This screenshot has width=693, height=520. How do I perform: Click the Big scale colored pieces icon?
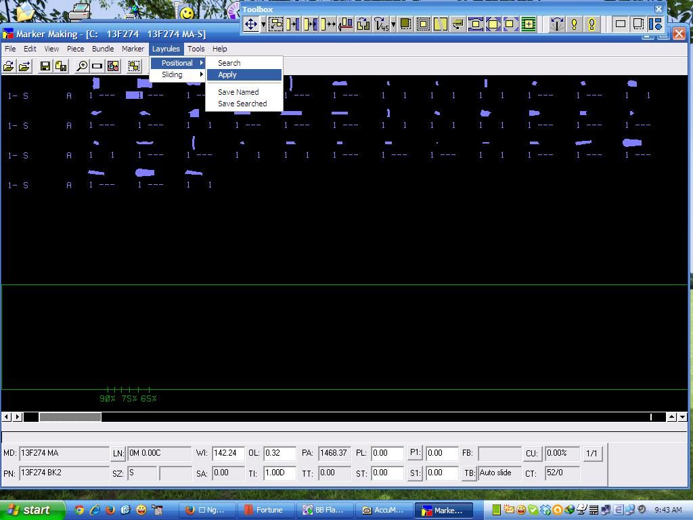113,66
